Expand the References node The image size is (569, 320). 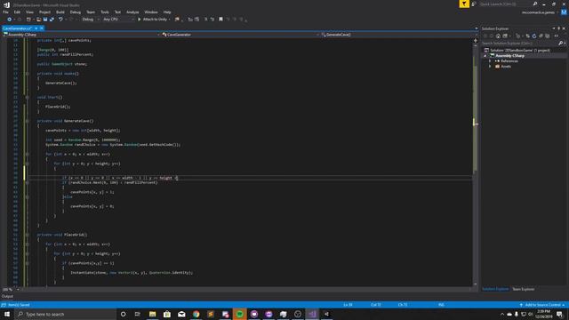490,61
